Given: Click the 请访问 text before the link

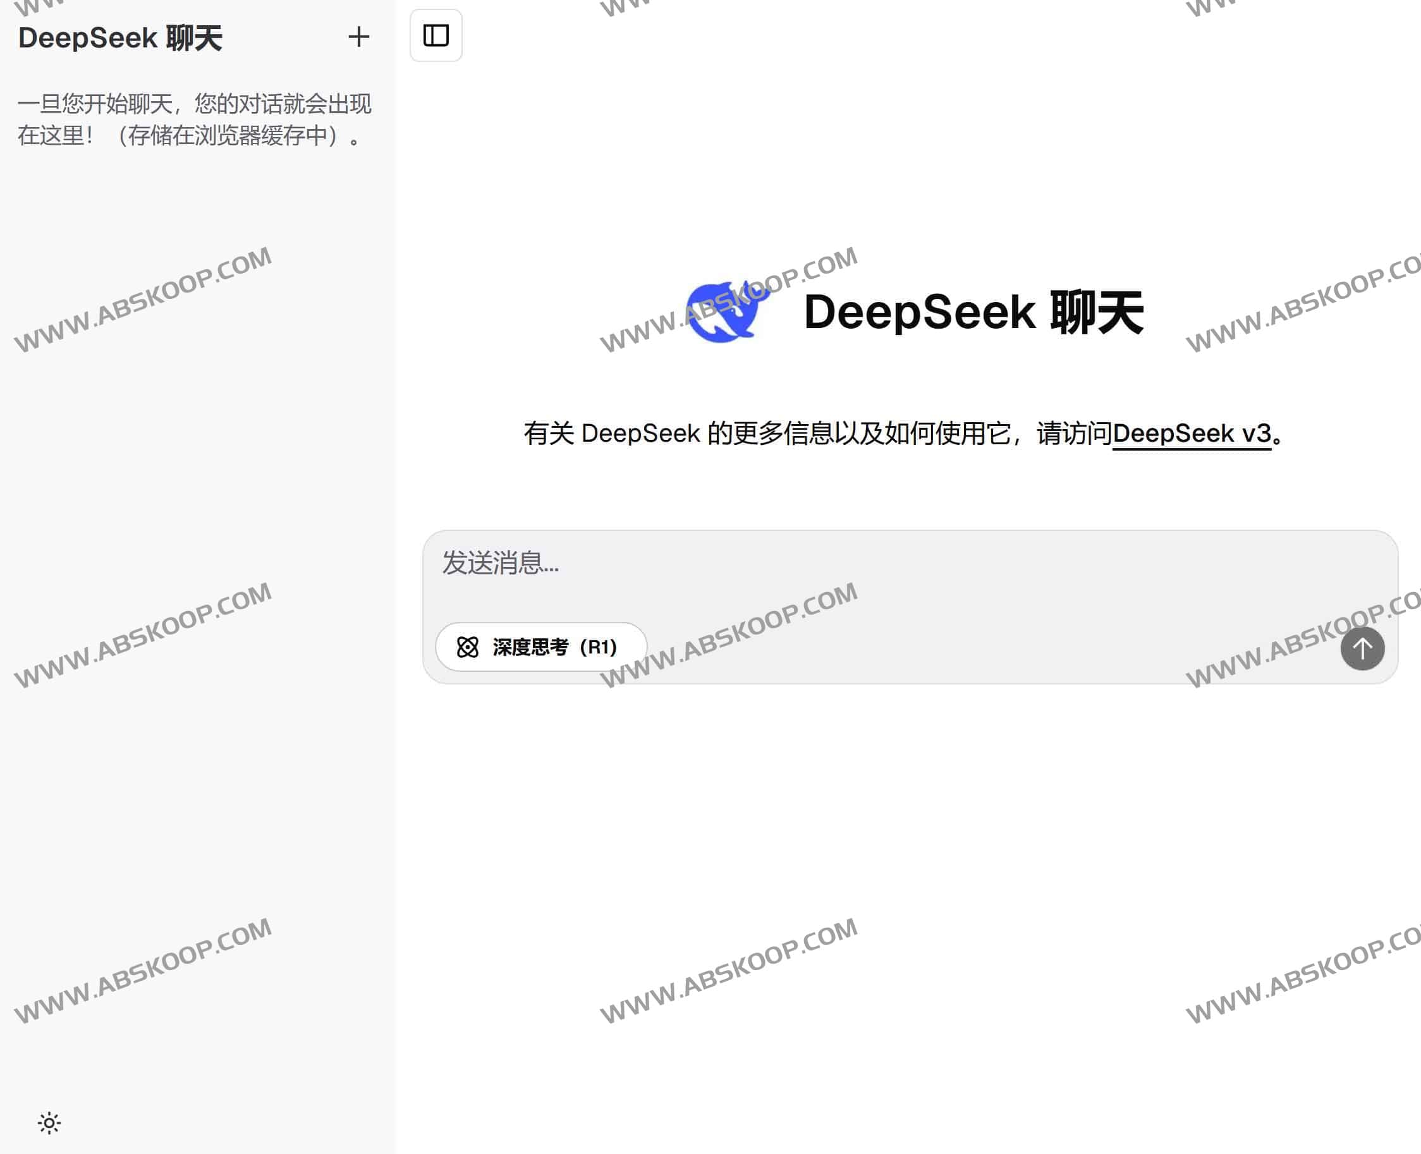Looking at the screenshot, I should click(x=1074, y=434).
